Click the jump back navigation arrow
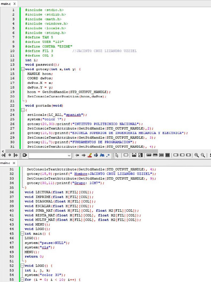Image resolution: width=211 pixels, height=282 pixels. pos(3,155)
